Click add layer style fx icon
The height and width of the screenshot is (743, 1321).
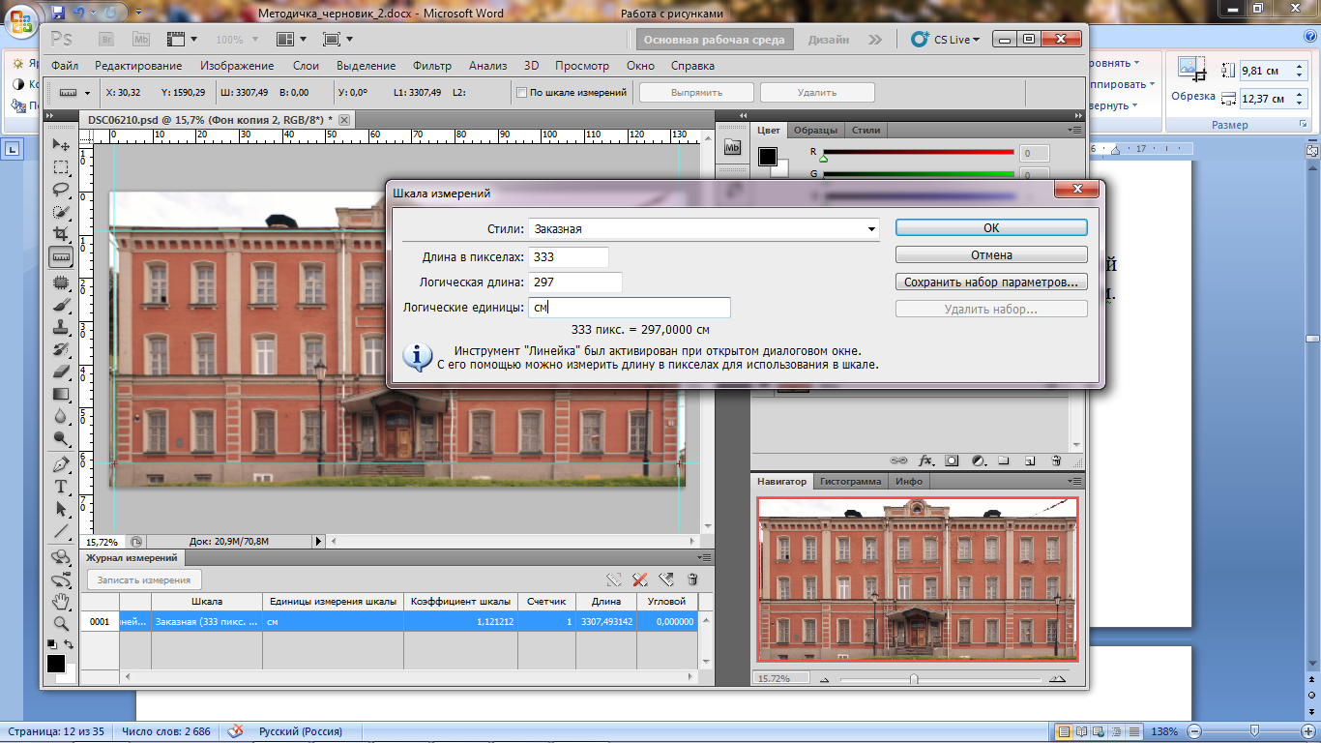click(925, 461)
